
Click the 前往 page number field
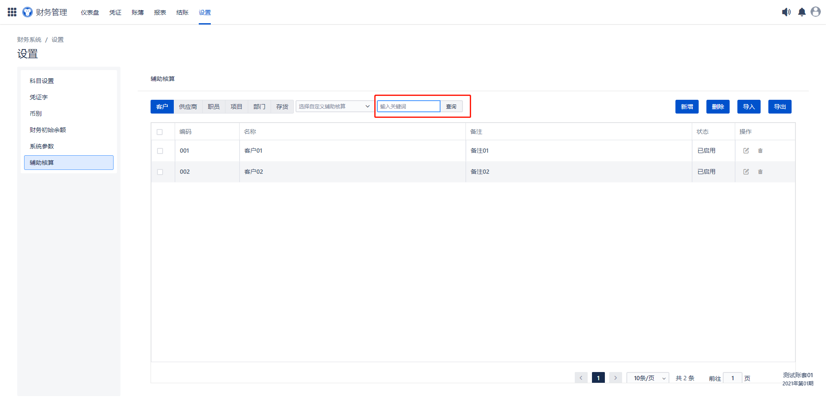pos(733,378)
